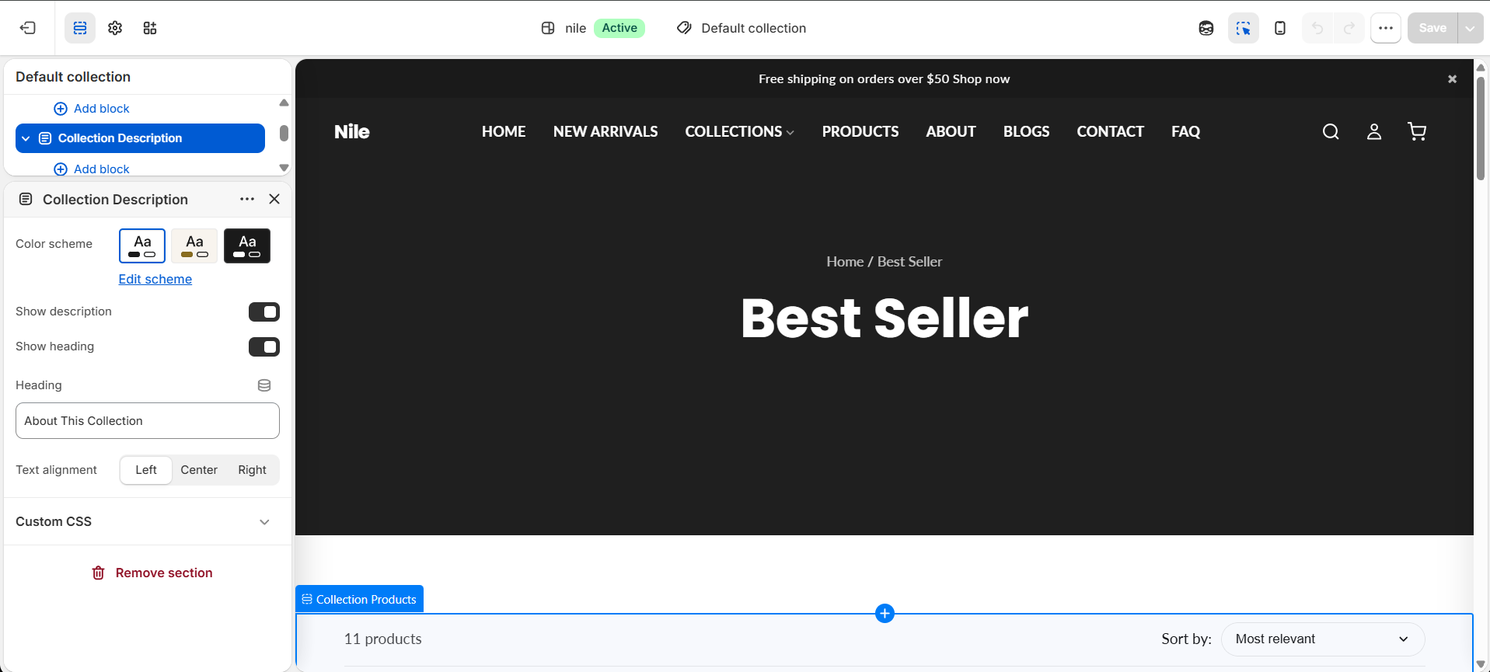This screenshot has width=1490, height=672.
Task: Click Add block below Collection Description
Action: (92, 169)
